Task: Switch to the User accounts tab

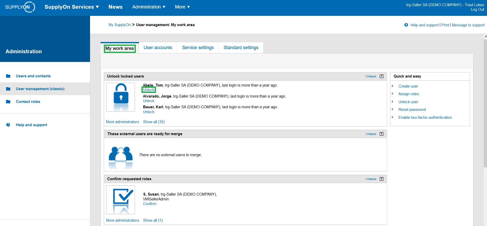Action: [x=158, y=48]
